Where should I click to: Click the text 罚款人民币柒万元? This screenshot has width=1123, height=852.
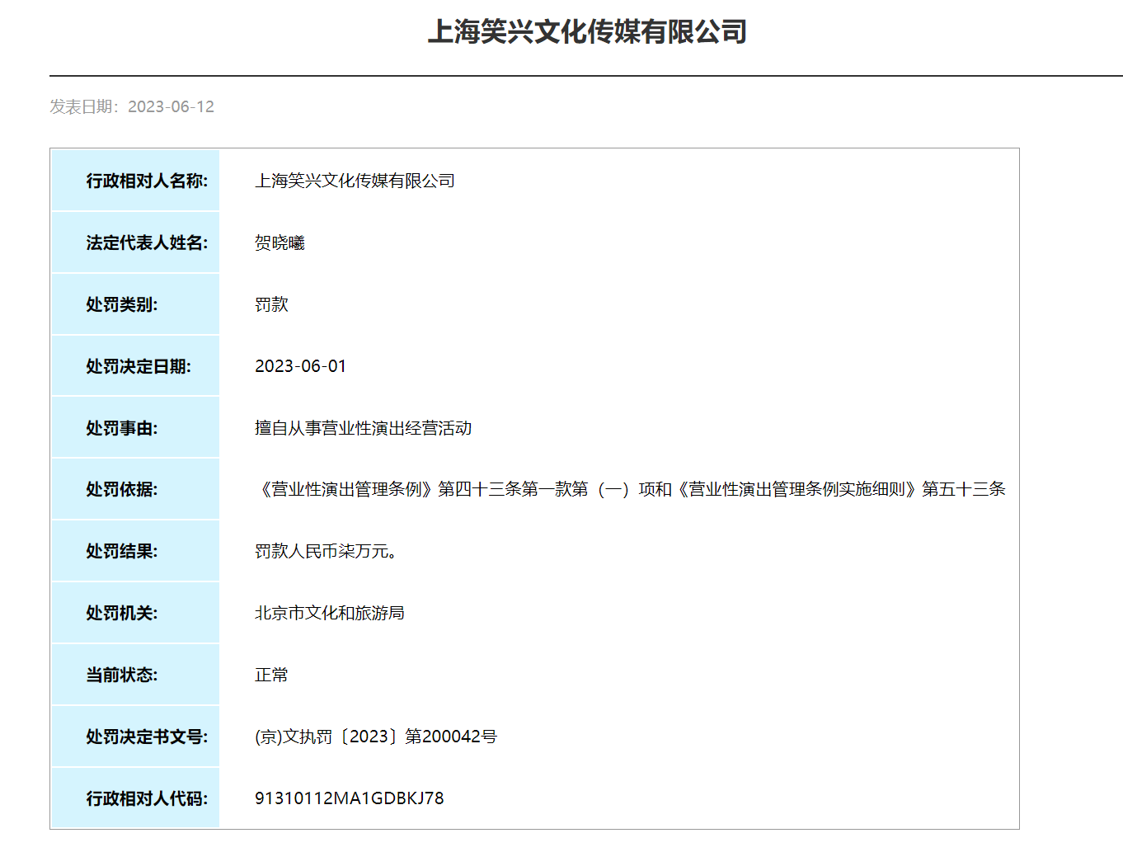[x=326, y=551]
